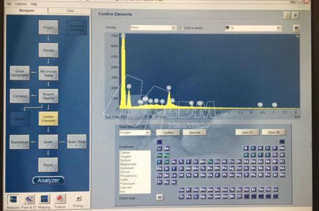Click the Clear All button
Image resolution: width=319 pixels, height=211 pixels.
[x=274, y=132]
